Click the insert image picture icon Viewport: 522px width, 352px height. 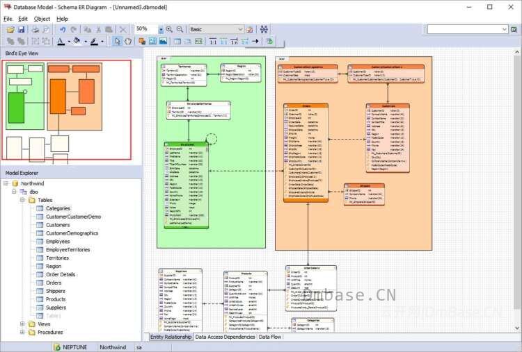pos(163,41)
